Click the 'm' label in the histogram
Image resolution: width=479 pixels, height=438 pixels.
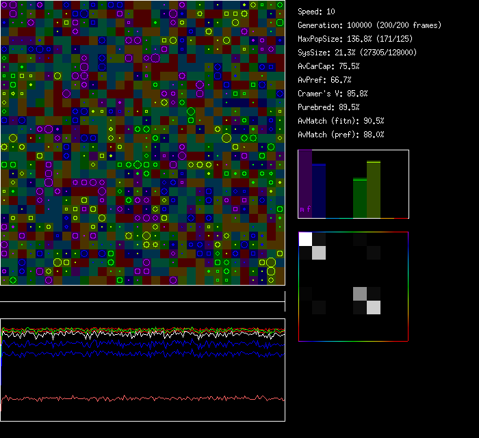point(302,209)
